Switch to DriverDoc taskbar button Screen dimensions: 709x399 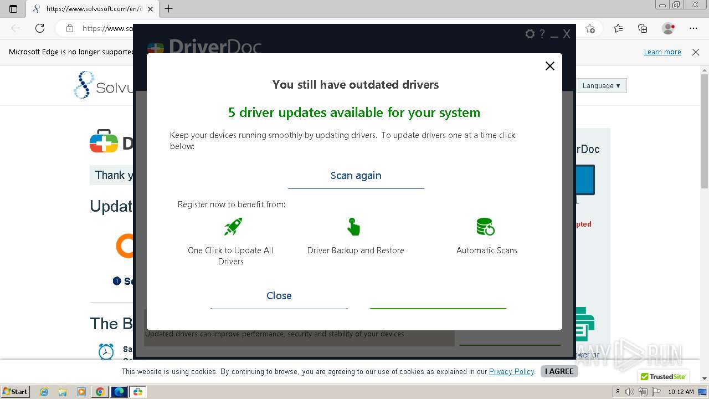tap(138, 392)
